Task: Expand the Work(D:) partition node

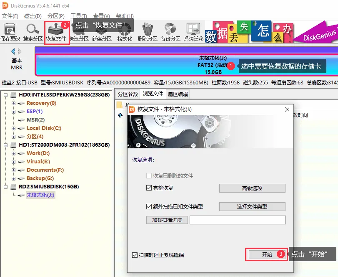Action: 13,153
